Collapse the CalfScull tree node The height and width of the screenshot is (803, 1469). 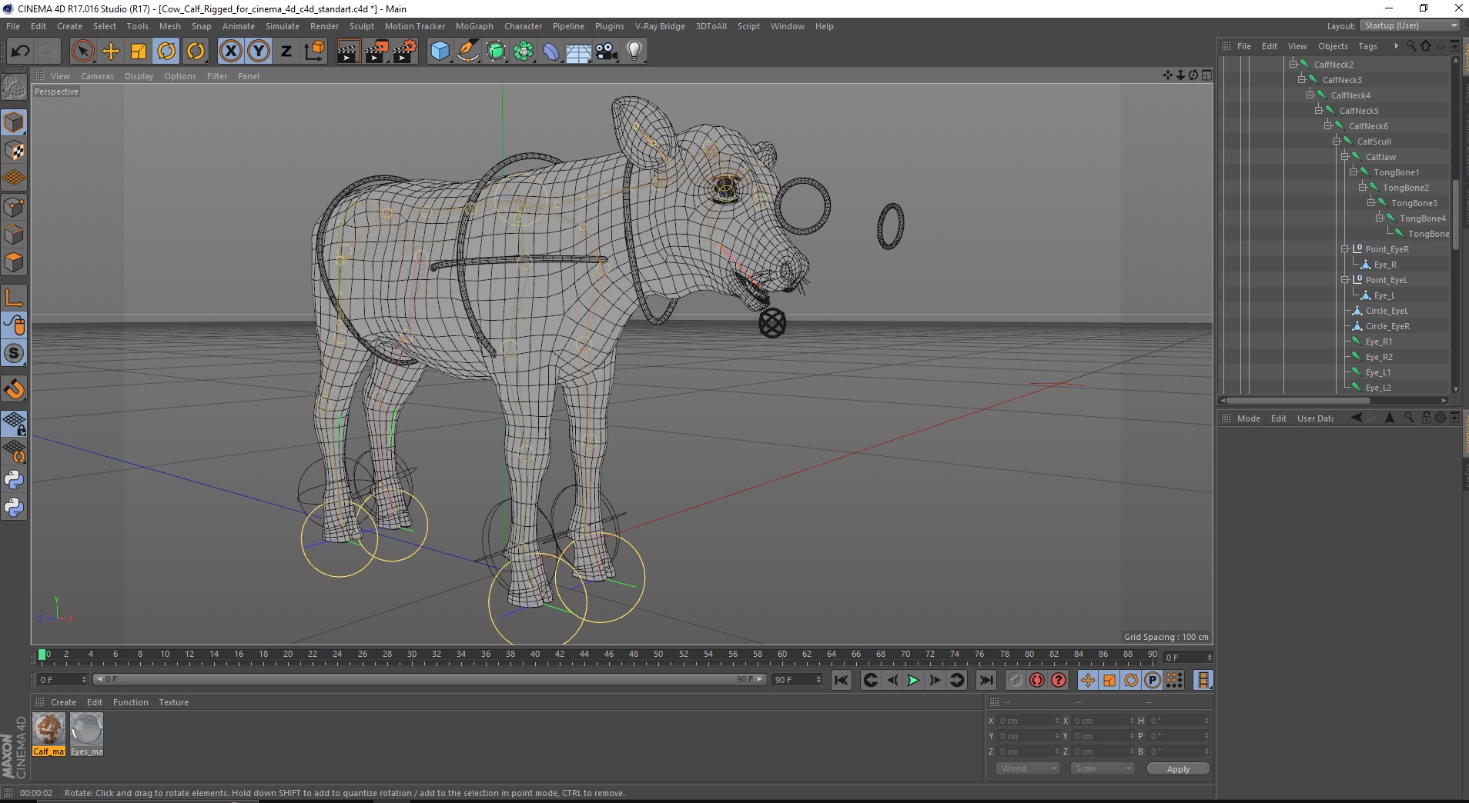click(x=1336, y=142)
